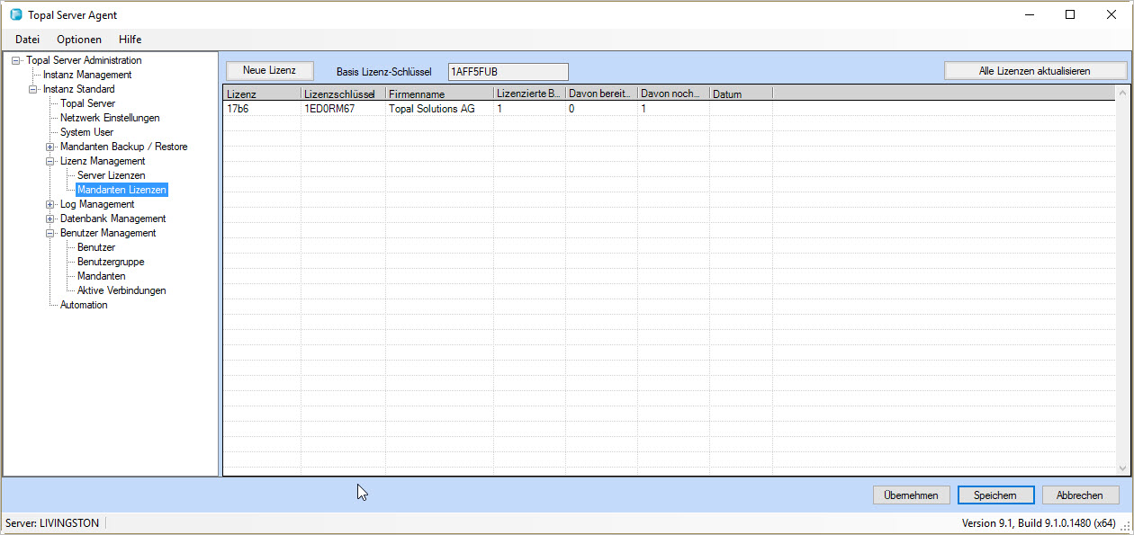Focus the Basis Lizenz-Schlüssel field
Screen dimensions: 1134x535
[x=508, y=71]
